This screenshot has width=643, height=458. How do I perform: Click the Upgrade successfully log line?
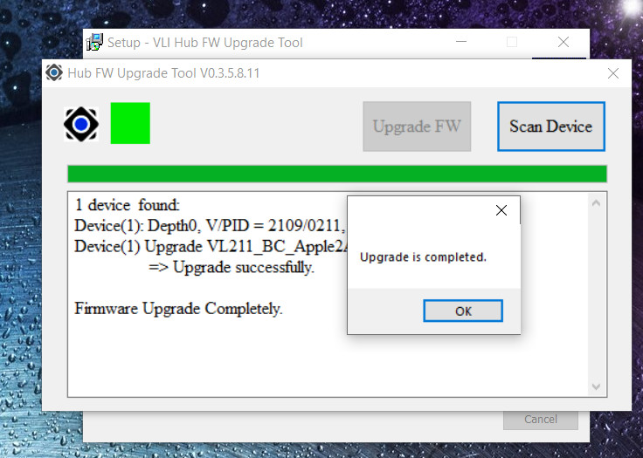(232, 267)
